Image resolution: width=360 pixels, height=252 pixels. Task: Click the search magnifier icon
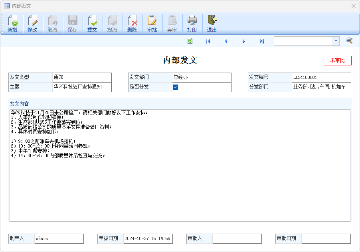point(349,41)
